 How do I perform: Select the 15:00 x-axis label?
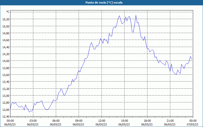pos(124,121)
